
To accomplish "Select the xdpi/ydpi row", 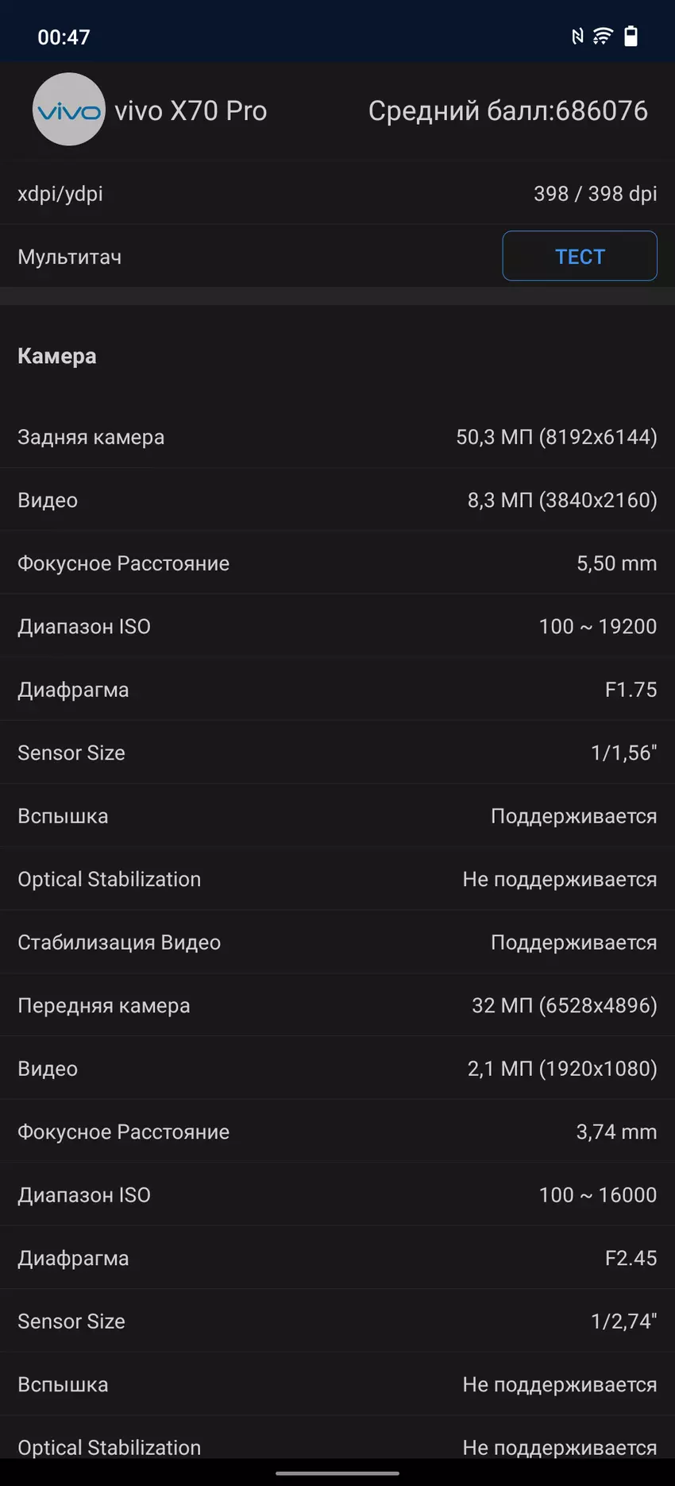I will 337,194.
